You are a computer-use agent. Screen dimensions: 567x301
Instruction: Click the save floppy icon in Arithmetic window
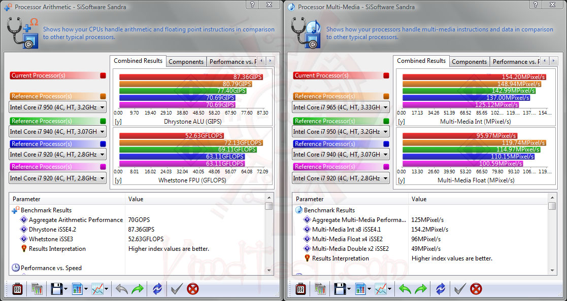[57, 289]
